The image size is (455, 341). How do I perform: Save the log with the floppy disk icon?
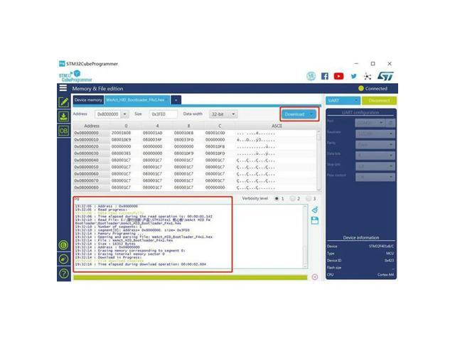coord(315,221)
